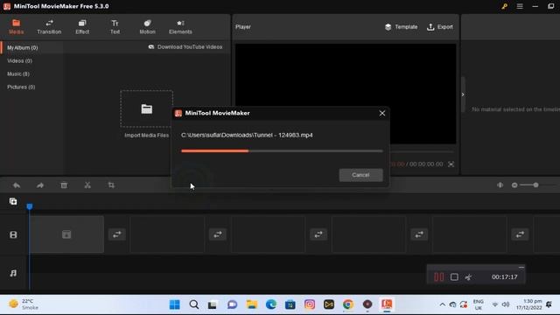The height and width of the screenshot is (315, 560).
Task: Click the blue playhead marker
Action: tap(30, 206)
